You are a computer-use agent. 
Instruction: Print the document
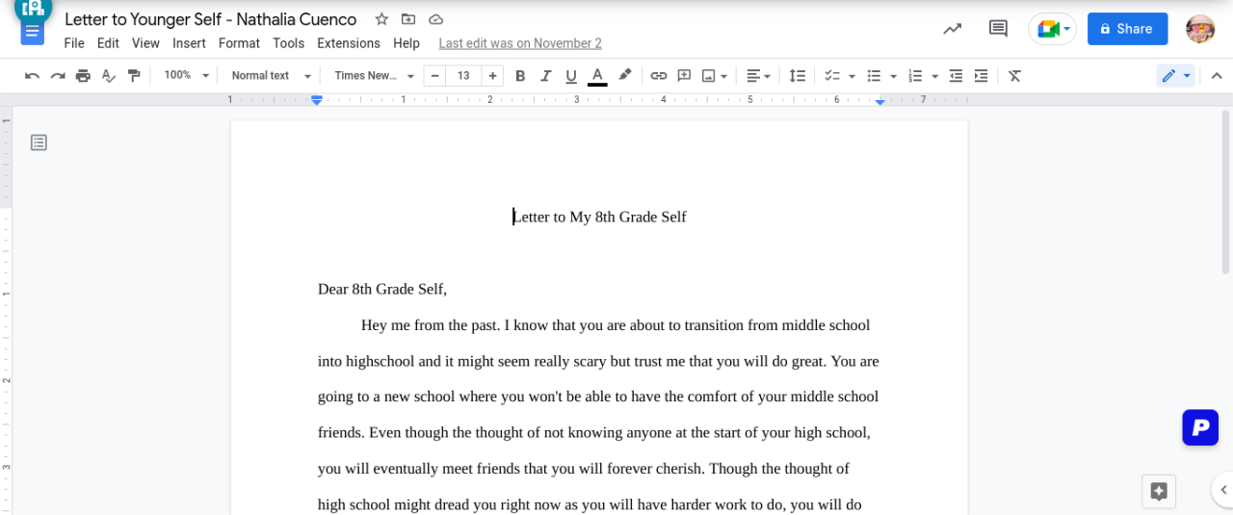click(83, 75)
